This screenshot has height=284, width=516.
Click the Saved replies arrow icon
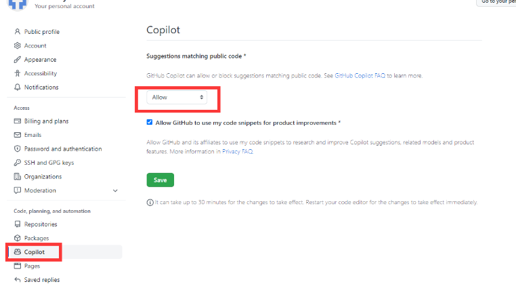18,279
